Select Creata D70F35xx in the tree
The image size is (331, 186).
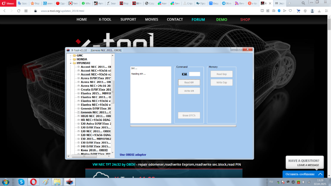(96, 90)
